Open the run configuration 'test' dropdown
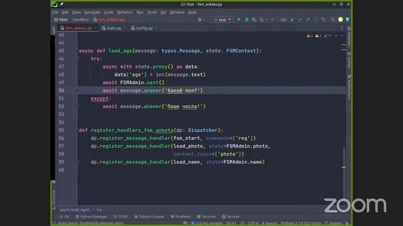Viewport: 403px width, 226px height. [x=222, y=19]
